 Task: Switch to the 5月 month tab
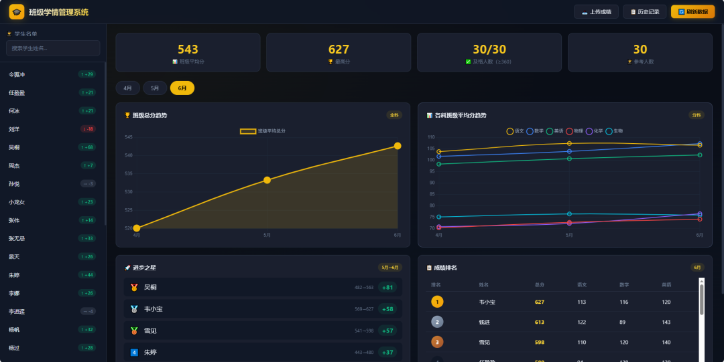pyautogui.click(x=155, y=88)
